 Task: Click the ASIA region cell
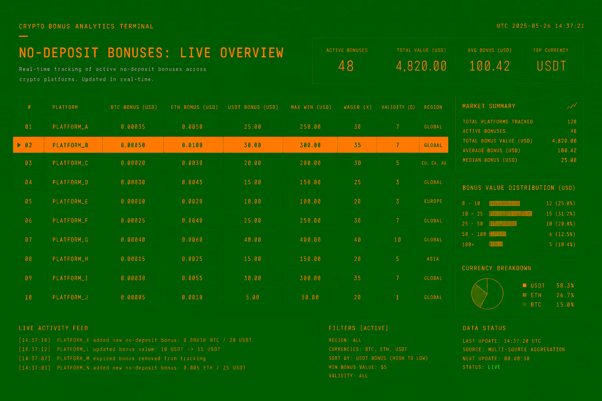433,259
